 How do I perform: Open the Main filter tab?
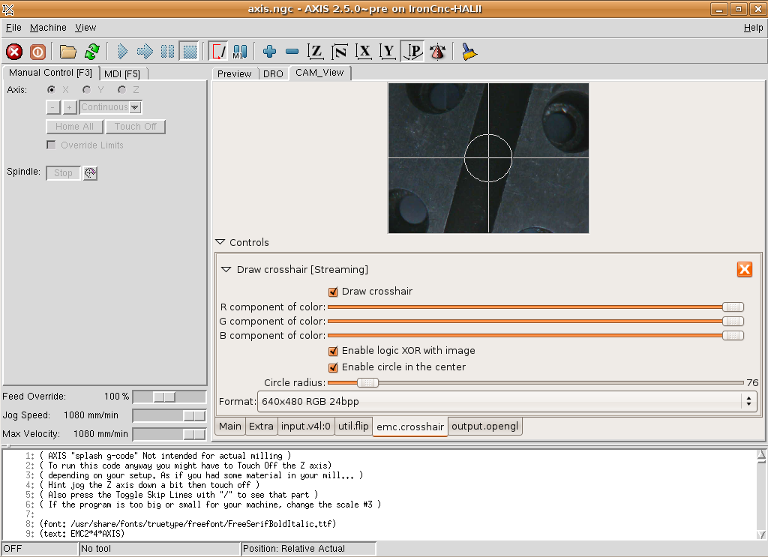click(230, 427)
